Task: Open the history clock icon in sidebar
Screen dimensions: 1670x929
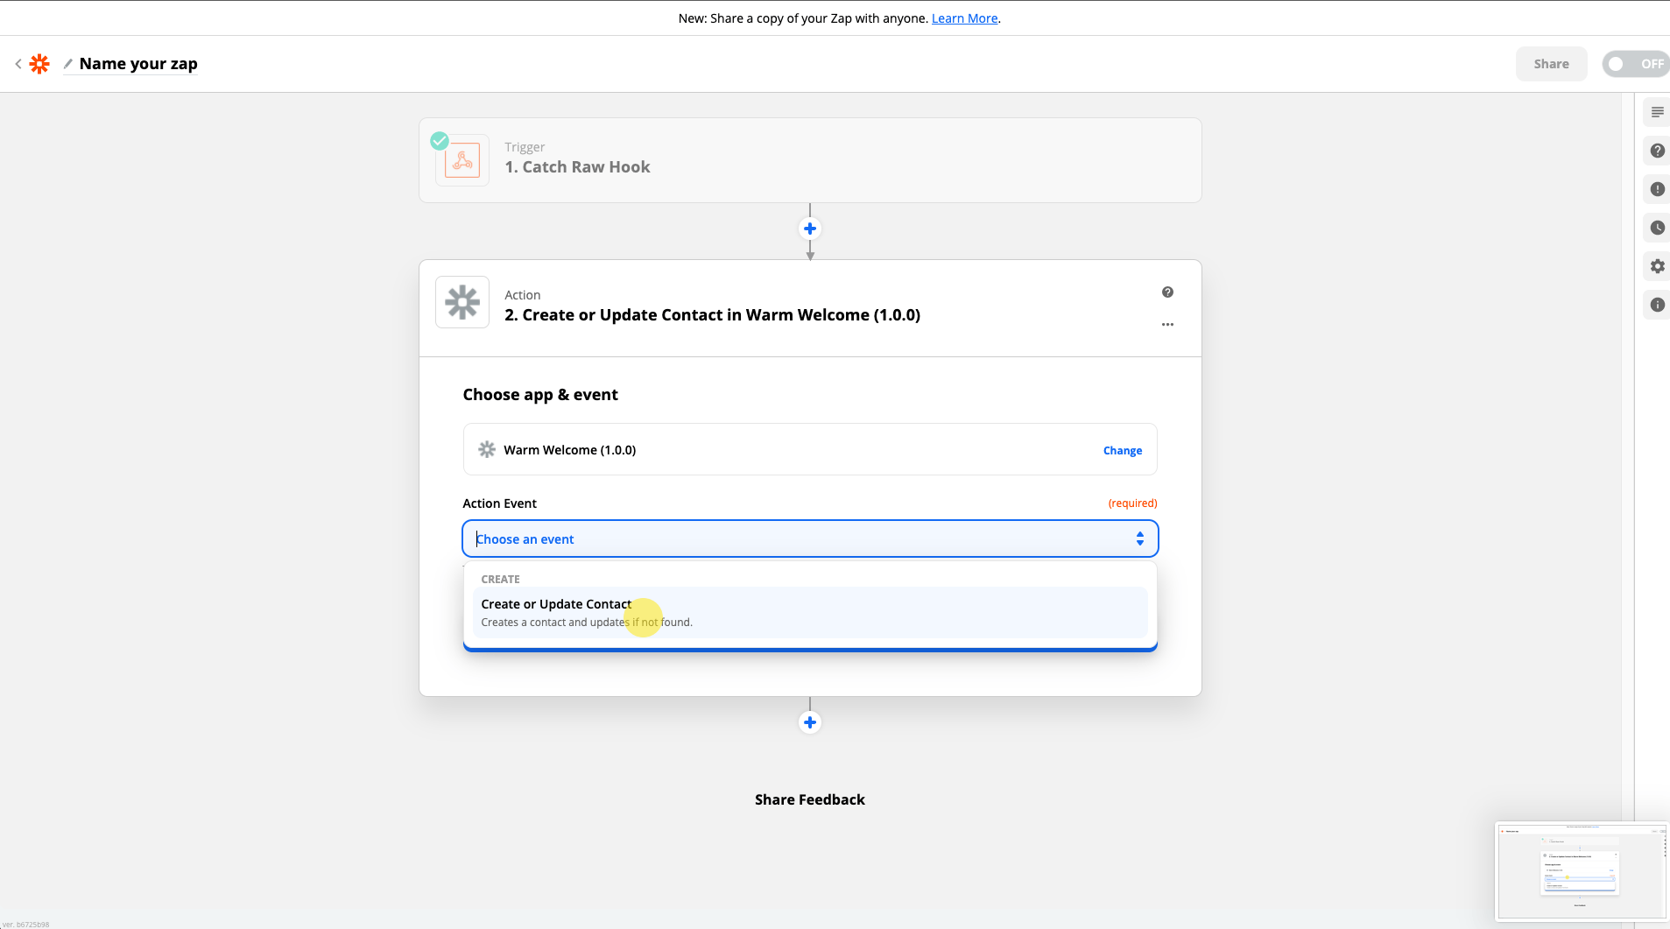Action: 1657,228
